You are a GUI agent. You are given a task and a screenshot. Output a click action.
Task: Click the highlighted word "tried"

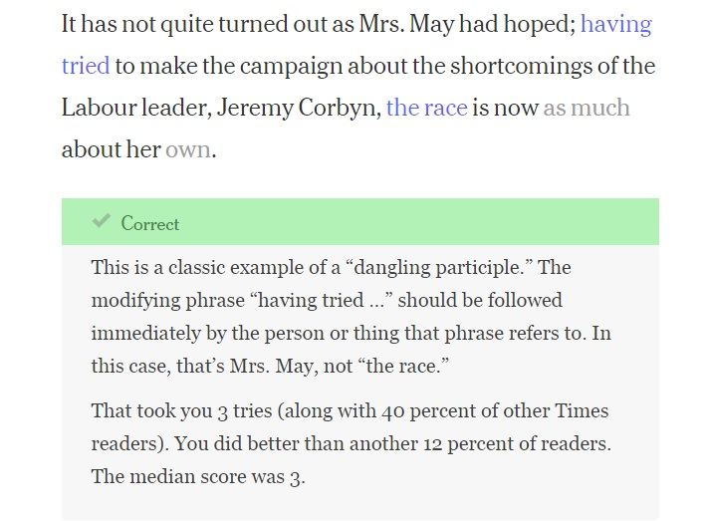[x=86, y=66]
